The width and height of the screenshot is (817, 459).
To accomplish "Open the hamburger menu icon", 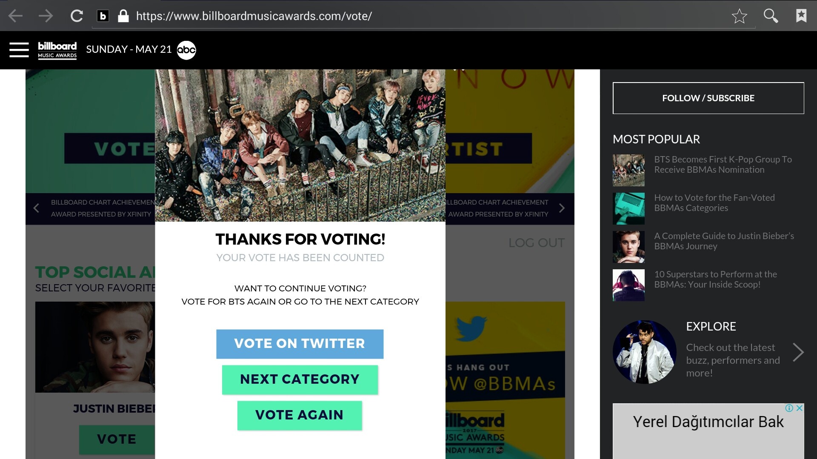I will point(19,50).
